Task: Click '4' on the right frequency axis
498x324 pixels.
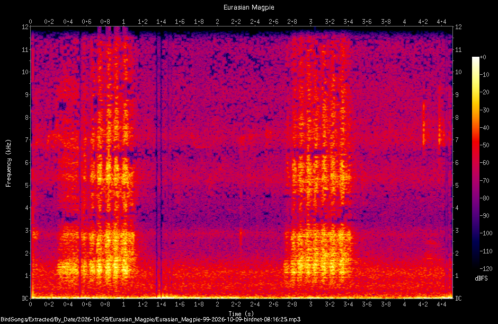Action: [457, 208]
